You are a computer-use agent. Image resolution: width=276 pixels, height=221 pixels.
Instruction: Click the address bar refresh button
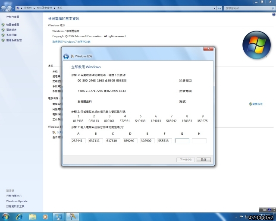[220, 8]
